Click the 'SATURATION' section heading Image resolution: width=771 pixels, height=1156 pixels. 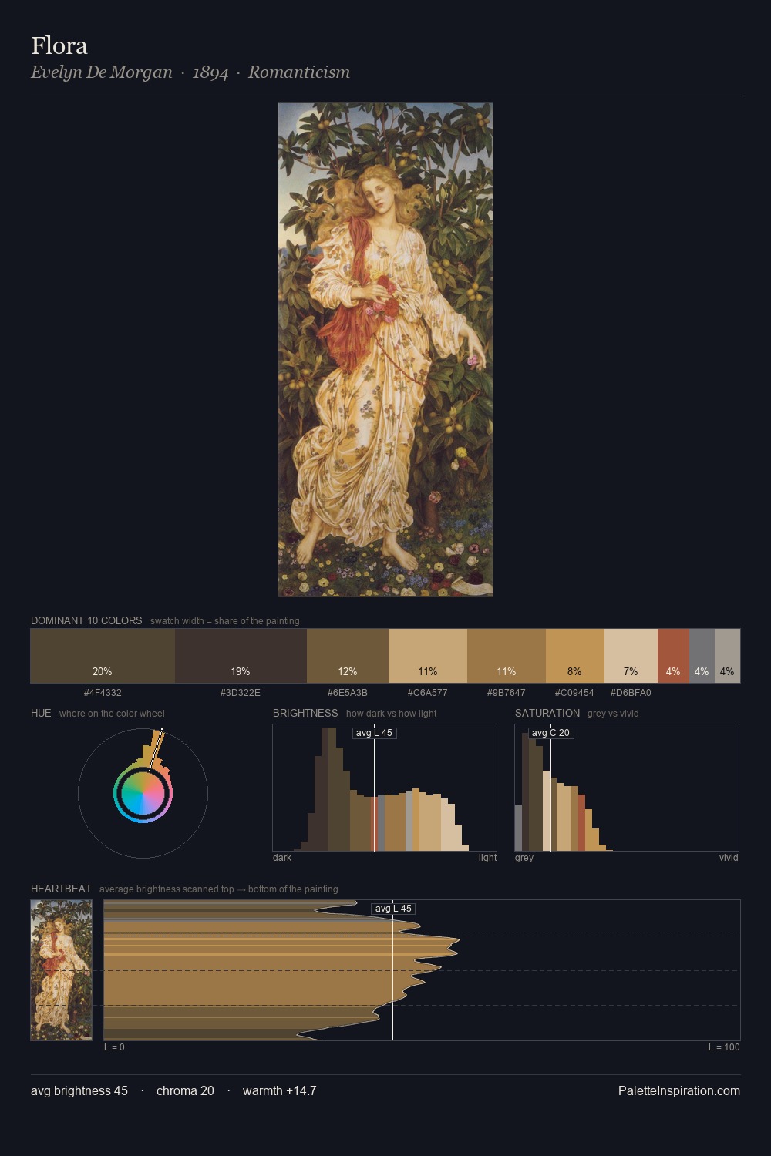click(547, 713)
